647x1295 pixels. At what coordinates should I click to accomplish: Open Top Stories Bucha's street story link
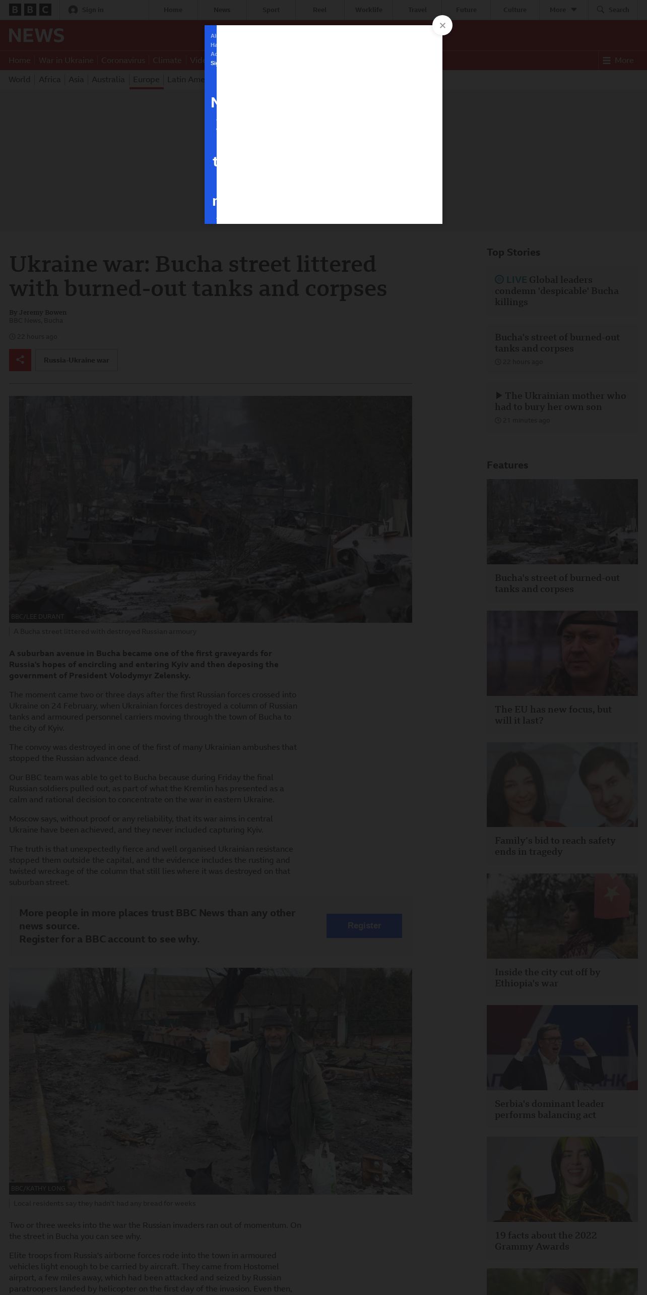[557, 343]
